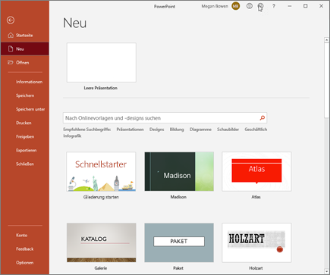Open the Drucken page
This screenshot has width=330, height=275.
[x=24, y=123]
